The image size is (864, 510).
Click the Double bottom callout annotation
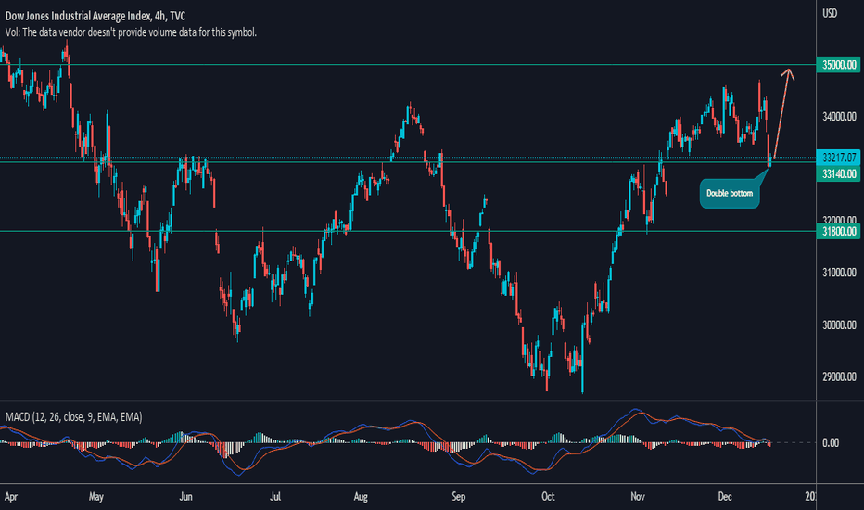click(730, 194)
